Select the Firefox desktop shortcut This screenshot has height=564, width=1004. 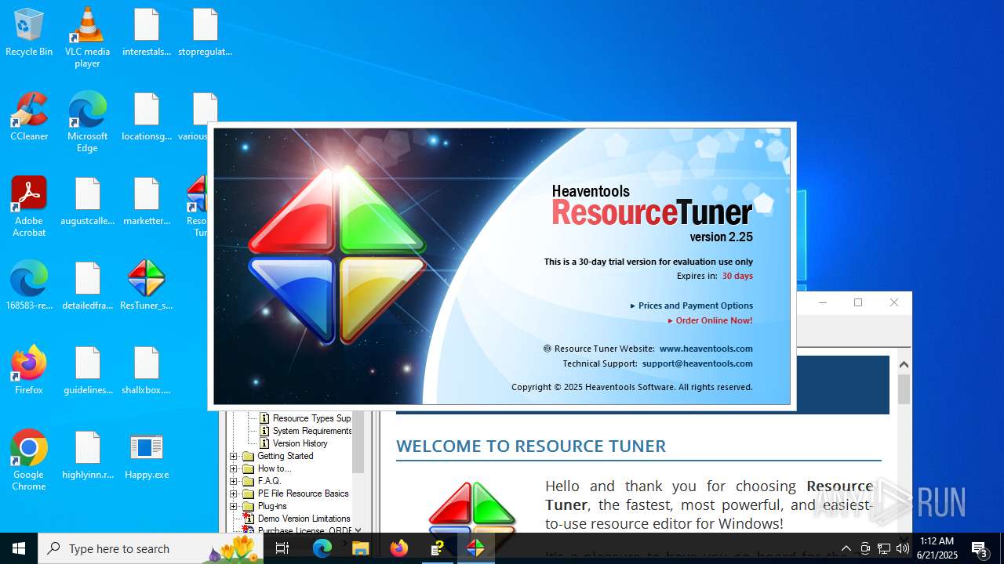coord(29,371)
